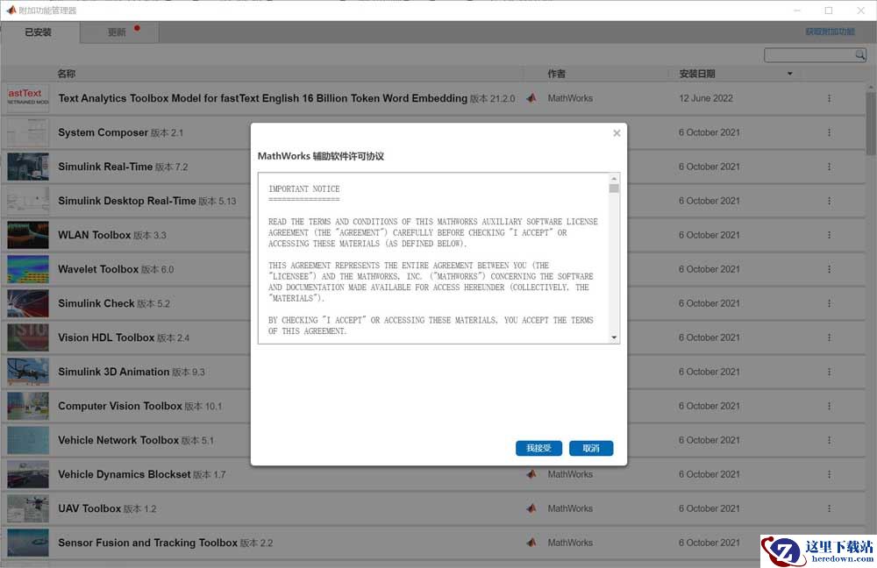The height and width of the screenshot is (568, 877).
Task: Click MathWorks logo in Vehicle Dynamics Blockset row
Action: click(531, 474)
